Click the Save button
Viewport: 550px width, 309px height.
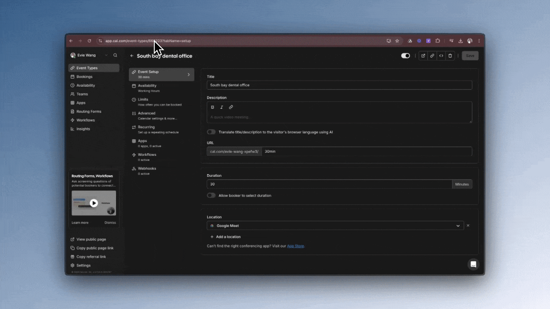[470, 55]
